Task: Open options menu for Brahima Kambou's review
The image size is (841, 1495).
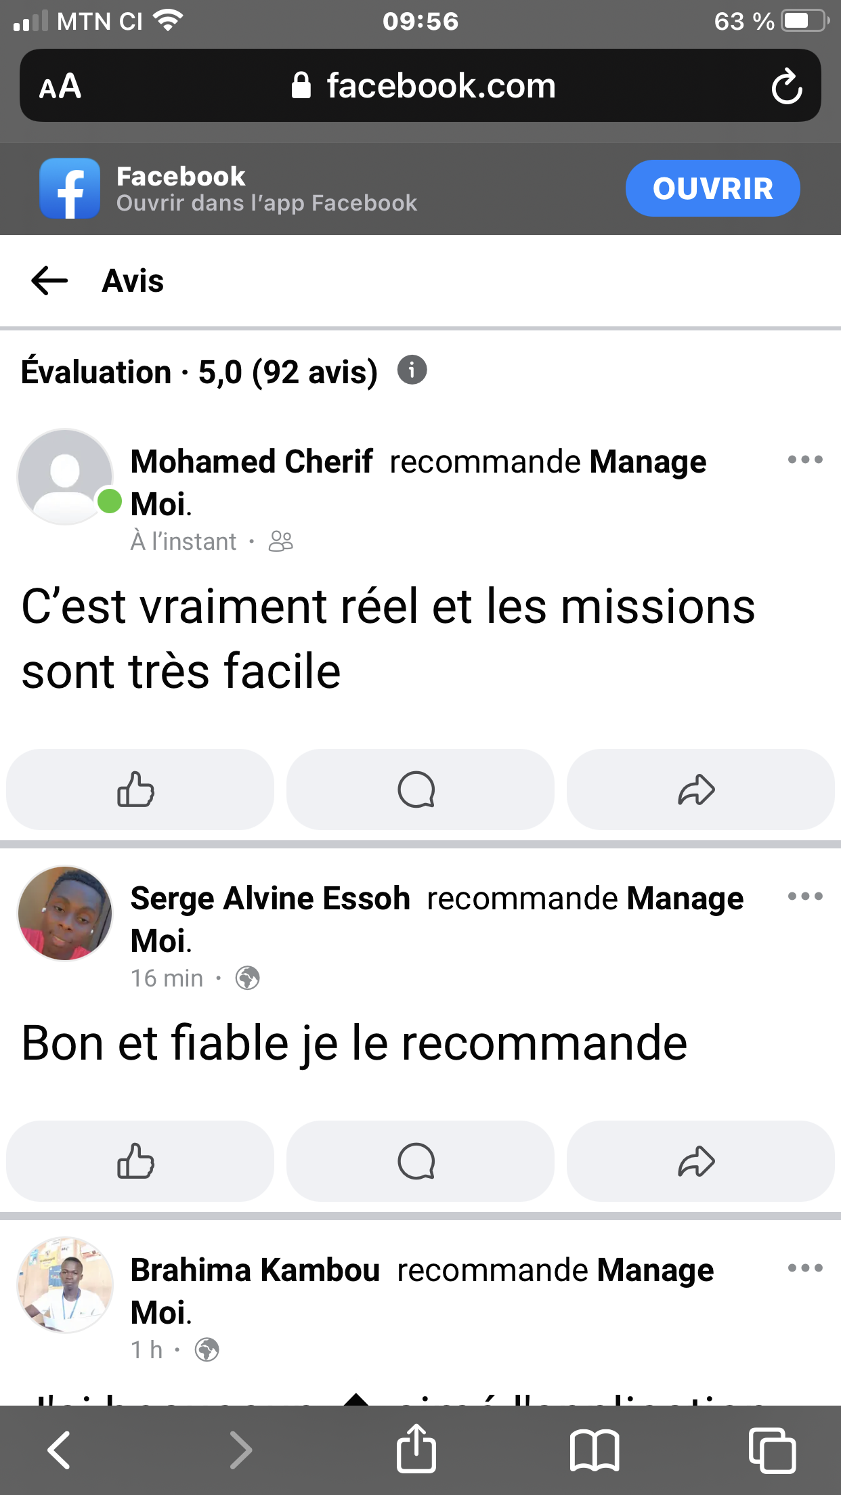Action: coord(805,1268)
